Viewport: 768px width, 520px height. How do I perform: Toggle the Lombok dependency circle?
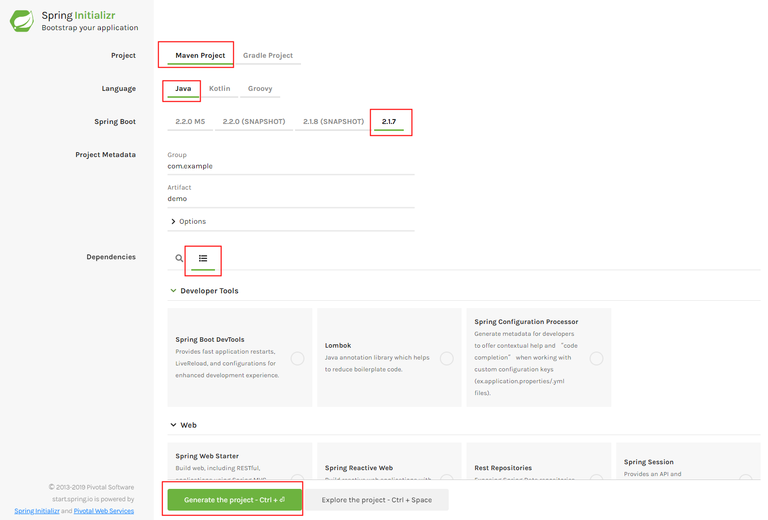click(447, 359)
